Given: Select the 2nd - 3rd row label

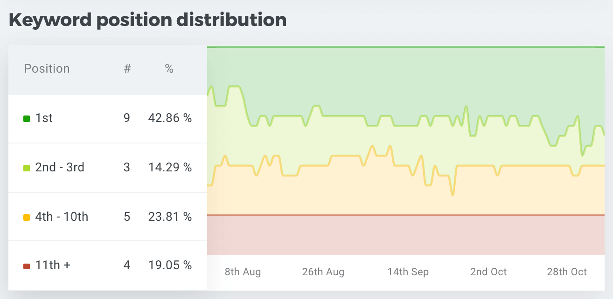Looking at the screenshot, I should pyautogui.click(x=60, y=168).
